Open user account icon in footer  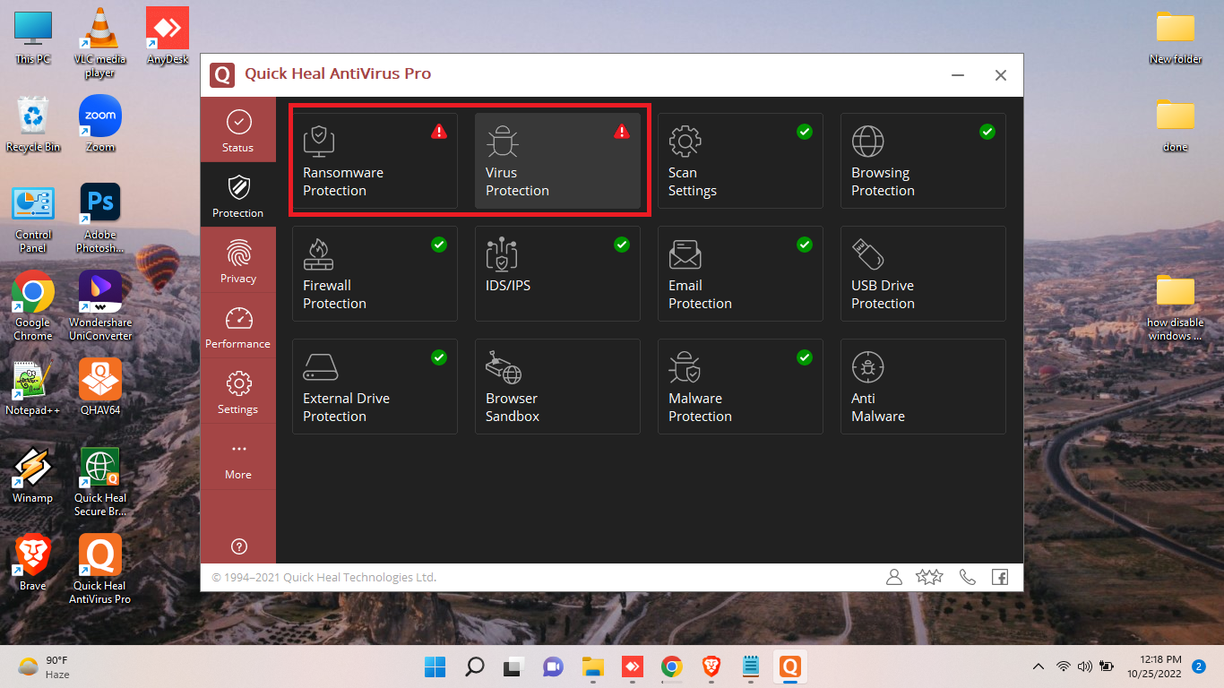pos(893,577)
